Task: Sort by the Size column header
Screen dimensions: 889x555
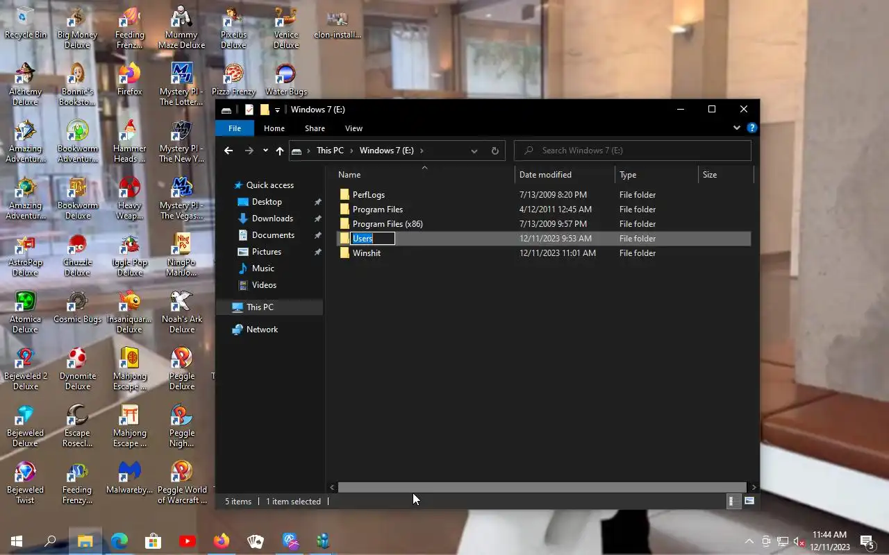Action: (x=726, y=175)
